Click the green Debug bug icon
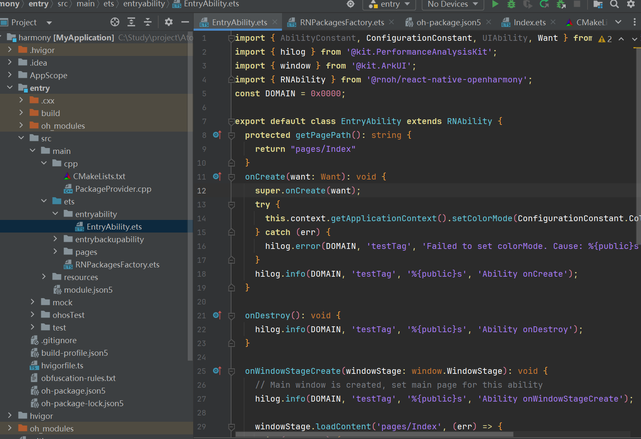641x439 pixels. coord(511,4)
